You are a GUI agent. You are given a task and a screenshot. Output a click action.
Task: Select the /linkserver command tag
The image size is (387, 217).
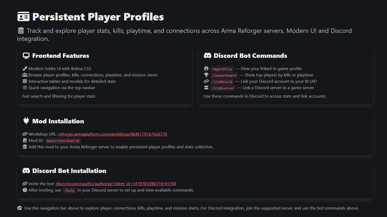pos(223,88)
